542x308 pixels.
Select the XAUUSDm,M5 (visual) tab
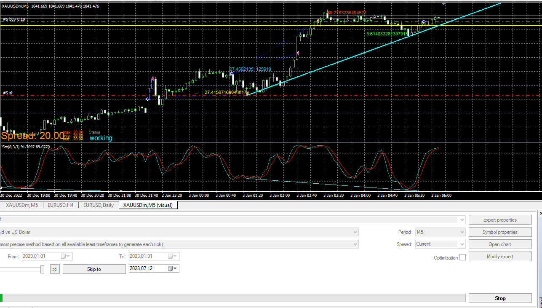pyautogui.click(x=149, y=205)
